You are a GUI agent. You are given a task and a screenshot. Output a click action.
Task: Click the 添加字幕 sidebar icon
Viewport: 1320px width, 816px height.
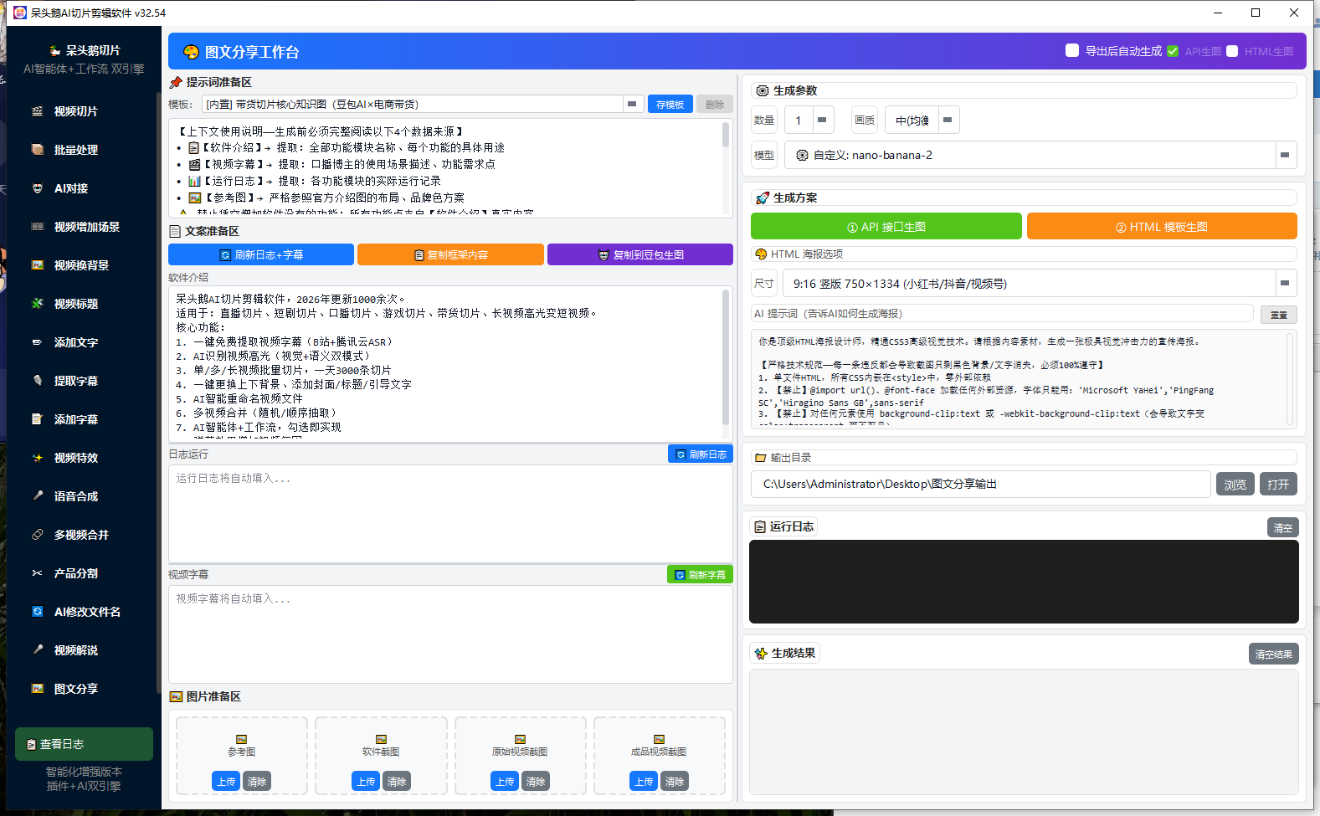click(x=37, y=419)
